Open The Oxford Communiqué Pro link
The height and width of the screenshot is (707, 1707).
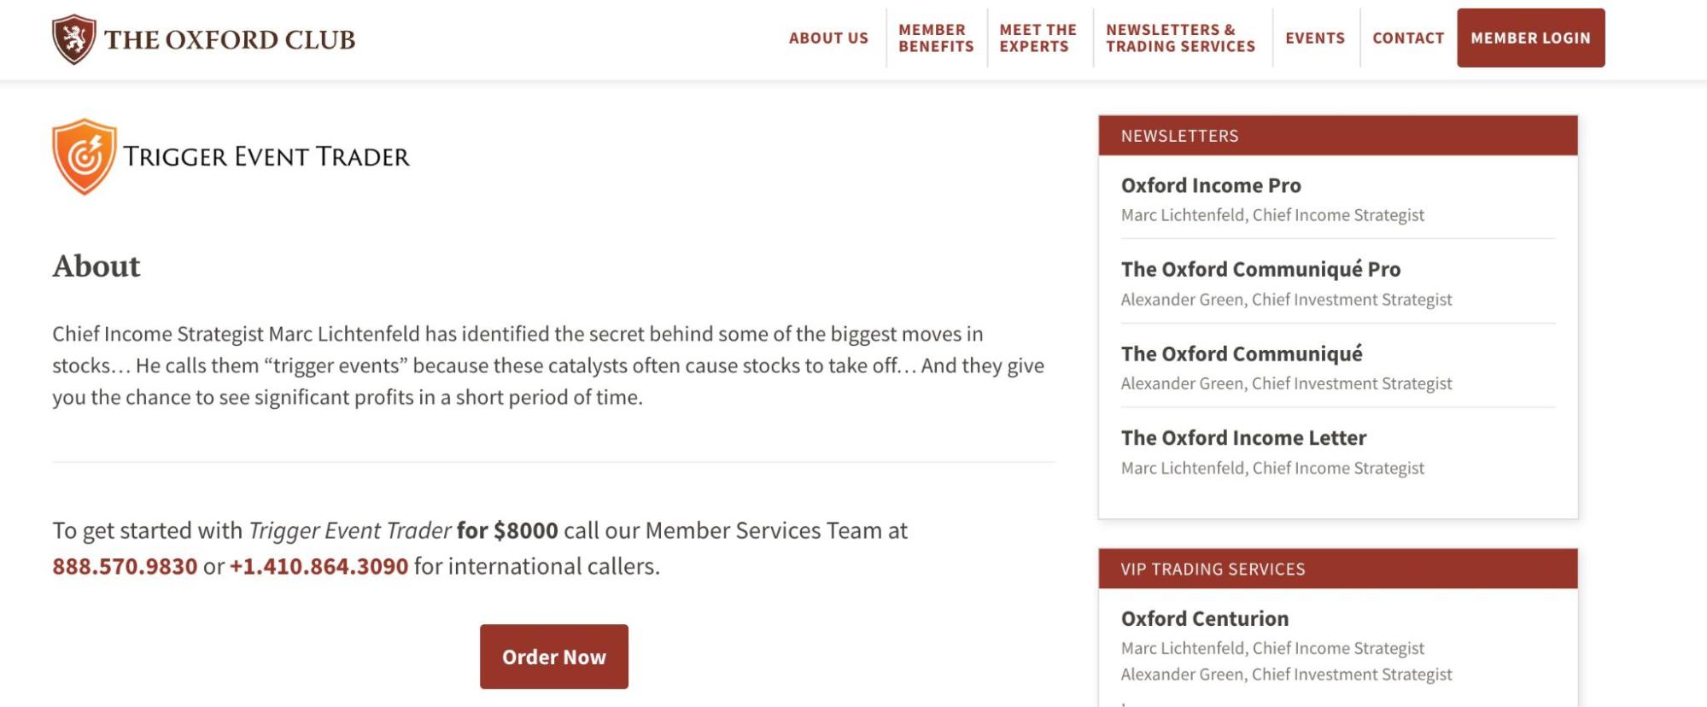coord(1260,269)
